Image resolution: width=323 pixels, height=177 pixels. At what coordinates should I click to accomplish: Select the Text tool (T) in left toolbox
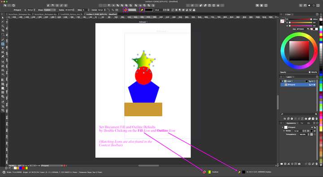(3, 48)
